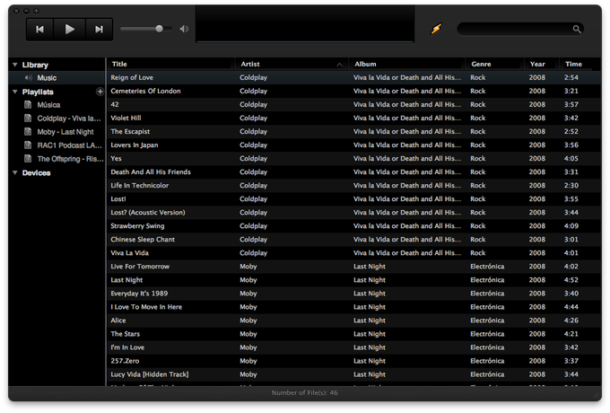Click the volume slider knob
The width and height of the screenshot is (610, 413).
159,29
